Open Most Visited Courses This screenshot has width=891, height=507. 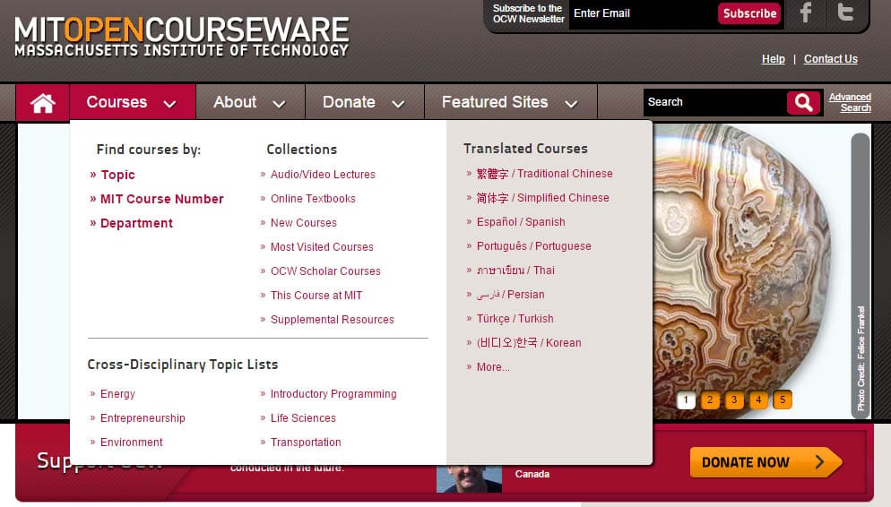[x=322, y=247]
